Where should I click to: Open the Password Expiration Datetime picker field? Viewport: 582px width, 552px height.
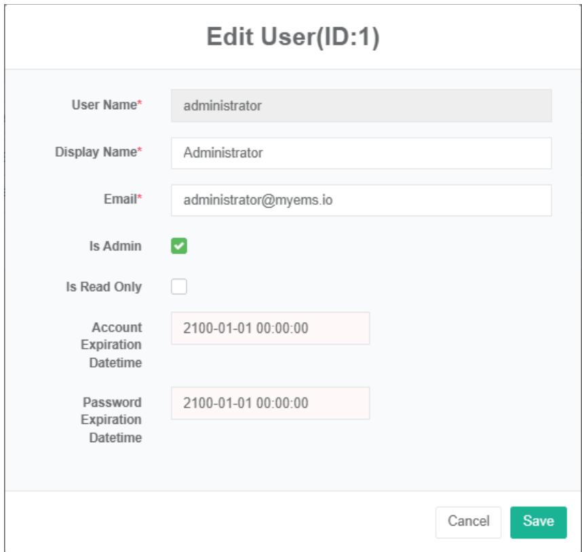270,403
